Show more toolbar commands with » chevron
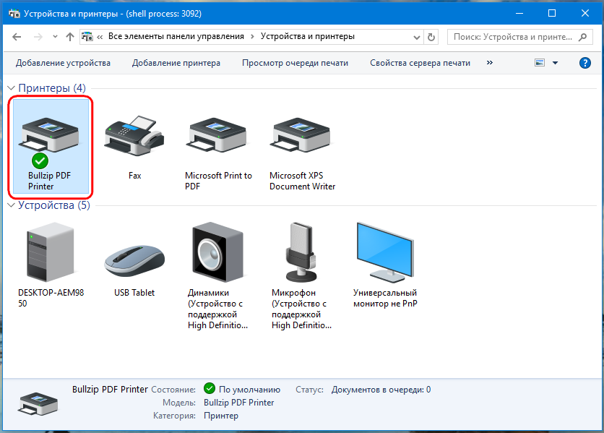Image resolution: width=604 pixels, height=433 pixels. (490, 62)
